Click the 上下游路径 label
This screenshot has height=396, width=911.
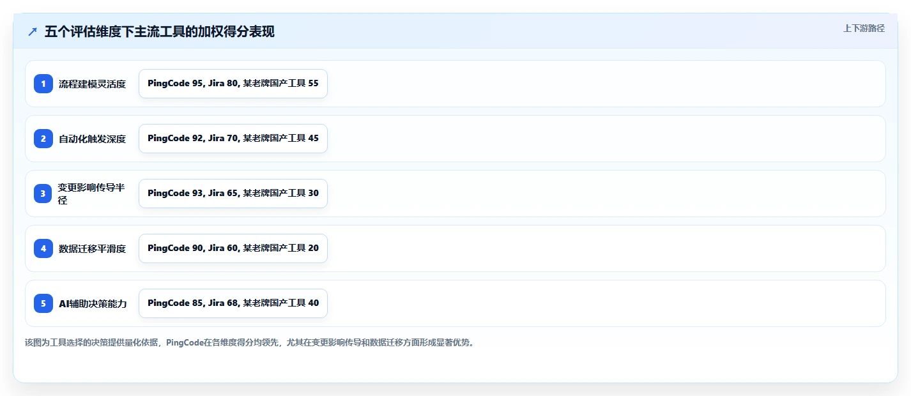coord(864,28)
